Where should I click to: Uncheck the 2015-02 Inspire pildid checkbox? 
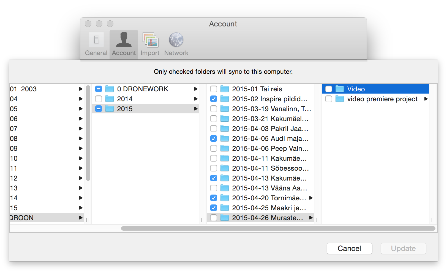[x=214, y=99]
